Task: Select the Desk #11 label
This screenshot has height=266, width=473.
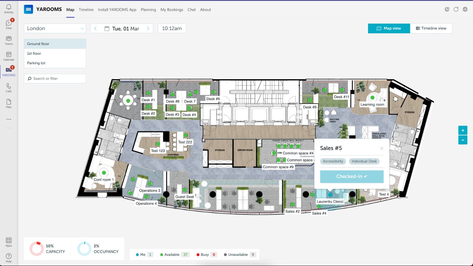Action: [x=341, y=97]
